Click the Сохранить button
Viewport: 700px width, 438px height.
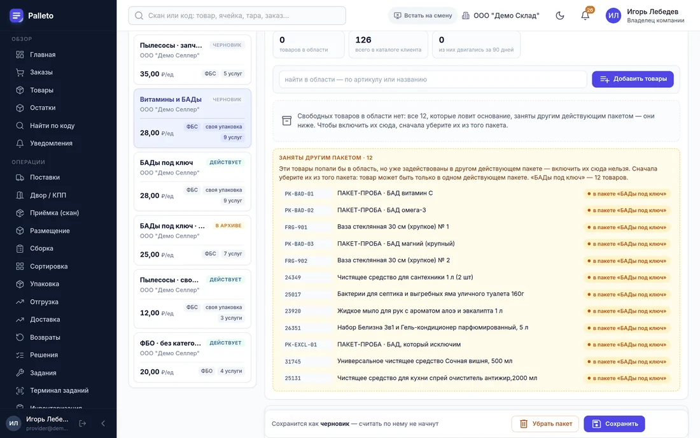pyautogui.click(x=614, y=424)
